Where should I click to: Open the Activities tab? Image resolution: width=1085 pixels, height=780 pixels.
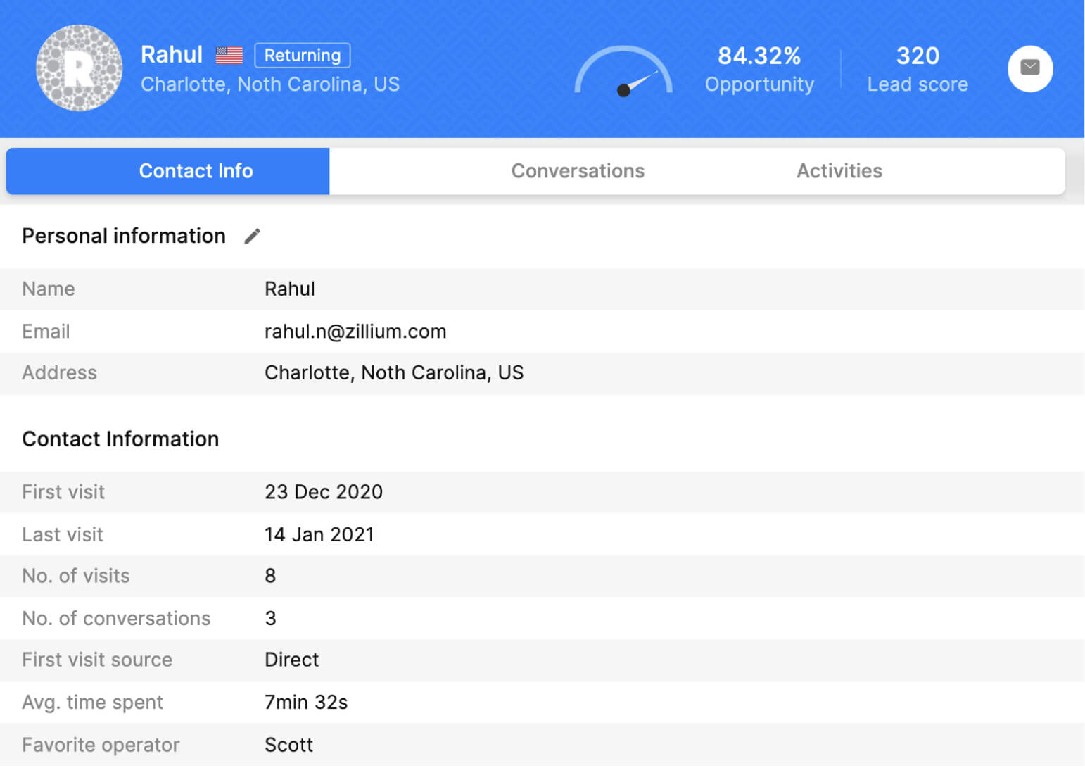pos(839,170)
